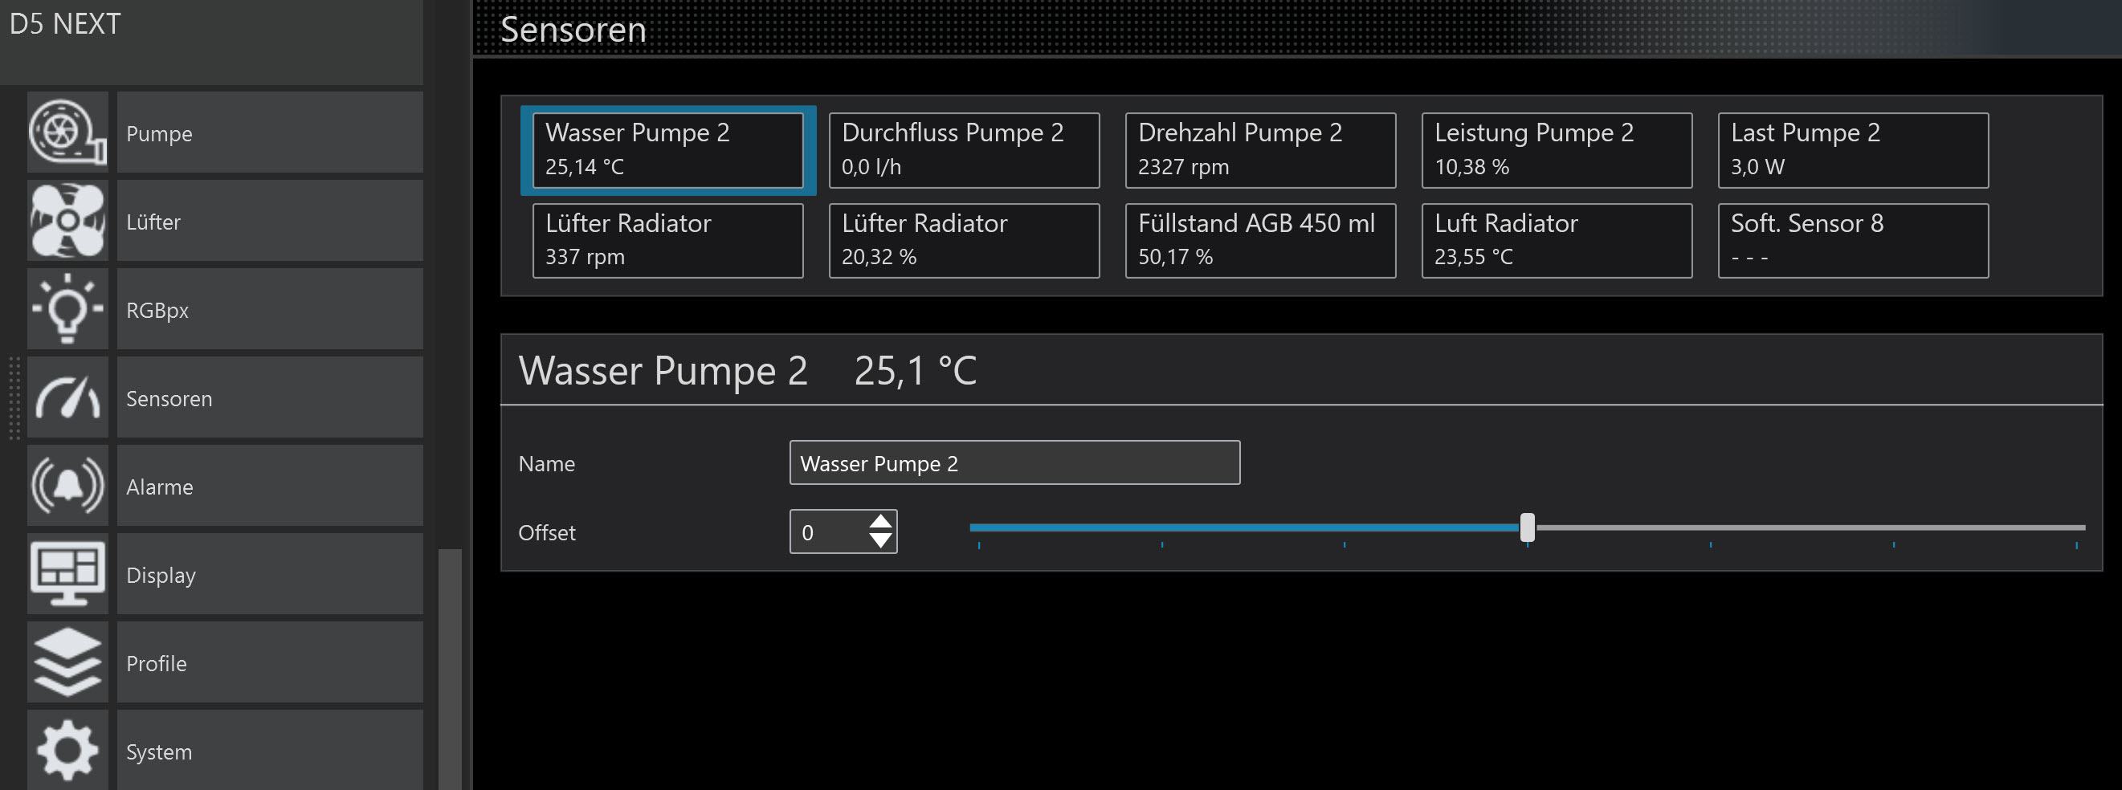Open the Pumpe menu entry
Screen dimensions: 2122x790
click(x=270, y=132)
